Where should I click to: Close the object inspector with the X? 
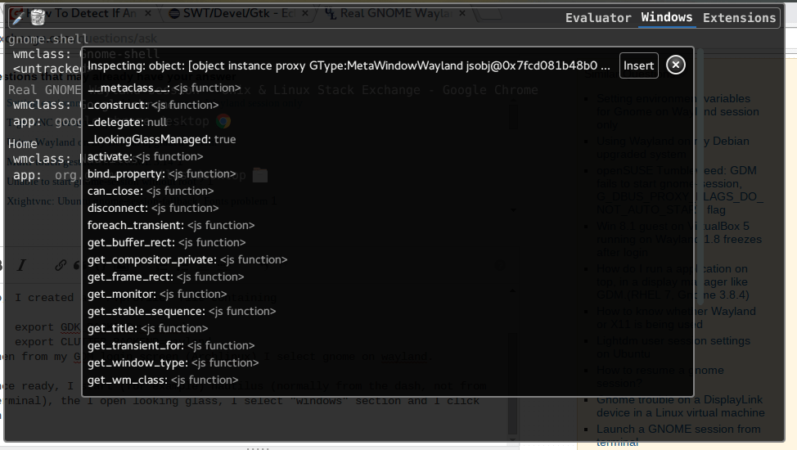click(x=676, y=65)
